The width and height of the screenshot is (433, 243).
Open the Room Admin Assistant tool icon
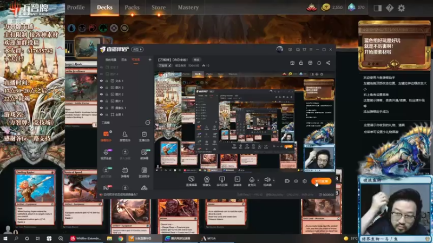[125, 137]
